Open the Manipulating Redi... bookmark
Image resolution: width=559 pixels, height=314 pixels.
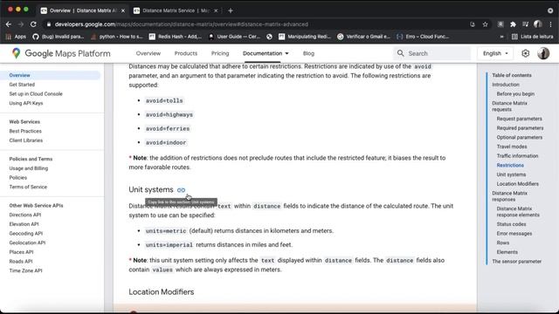pos(305,37)
